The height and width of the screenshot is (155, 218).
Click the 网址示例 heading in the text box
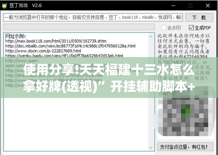15,36
